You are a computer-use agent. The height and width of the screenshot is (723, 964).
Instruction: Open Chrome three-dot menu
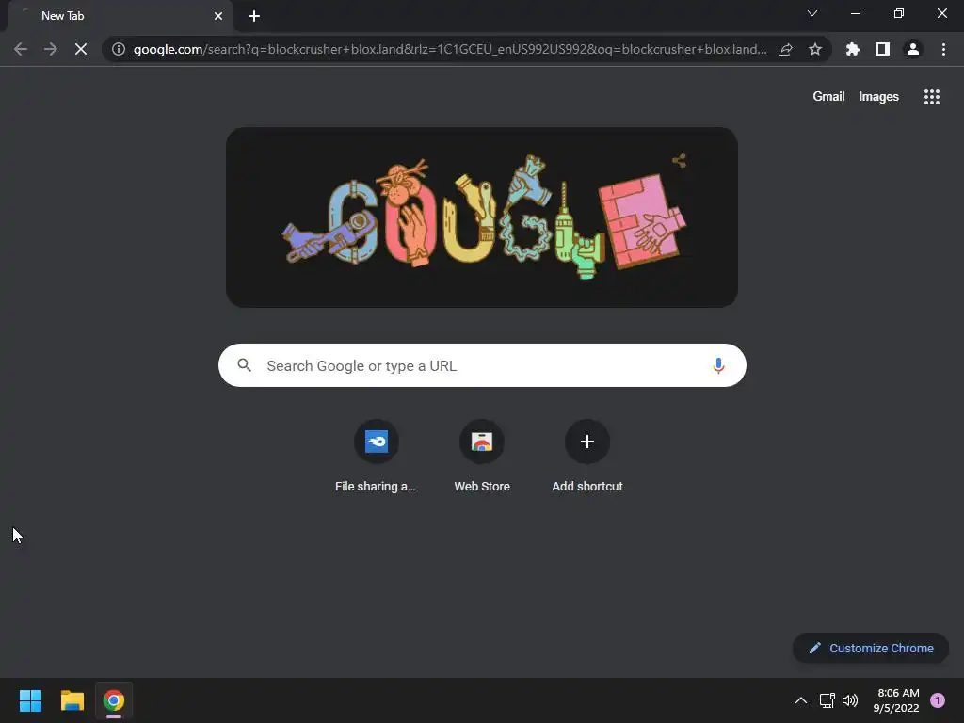pyautogui.click(x=943, y=49)
